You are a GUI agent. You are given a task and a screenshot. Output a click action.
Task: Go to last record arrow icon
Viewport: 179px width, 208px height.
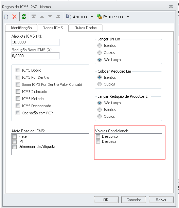coord(58,17)
